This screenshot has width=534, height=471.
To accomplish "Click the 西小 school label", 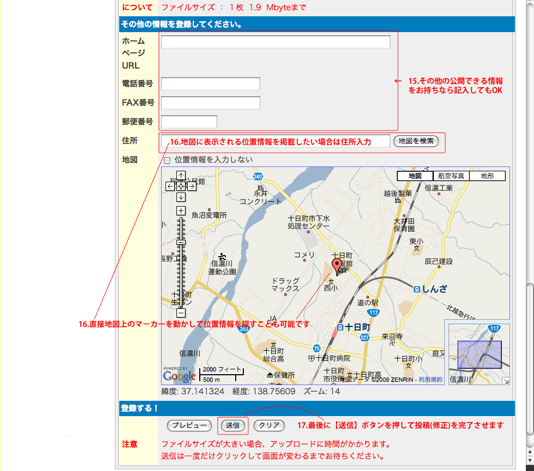I will (330, 288).
